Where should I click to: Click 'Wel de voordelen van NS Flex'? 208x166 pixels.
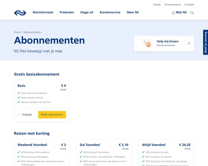tap(35, 102)
